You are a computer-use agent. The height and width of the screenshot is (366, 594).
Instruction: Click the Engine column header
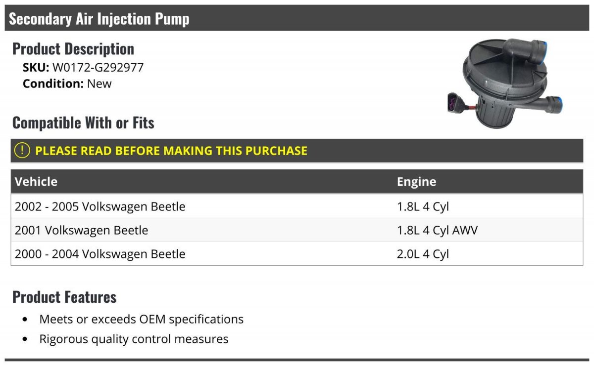coord(416,181)
